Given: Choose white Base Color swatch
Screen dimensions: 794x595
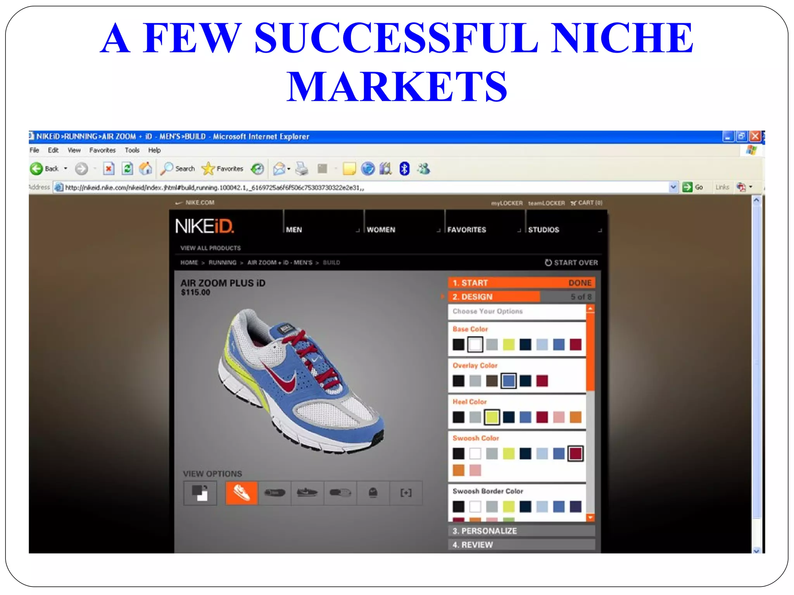Looking at the screenshot, I should tap(475, 344).
